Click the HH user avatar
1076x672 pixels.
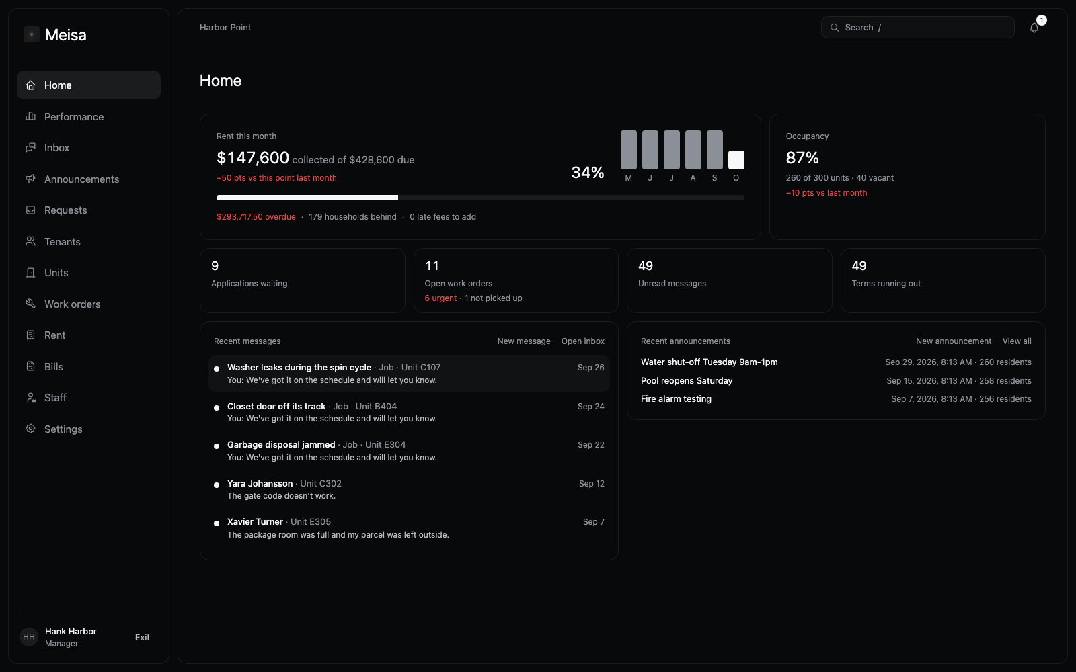(29, 637)
